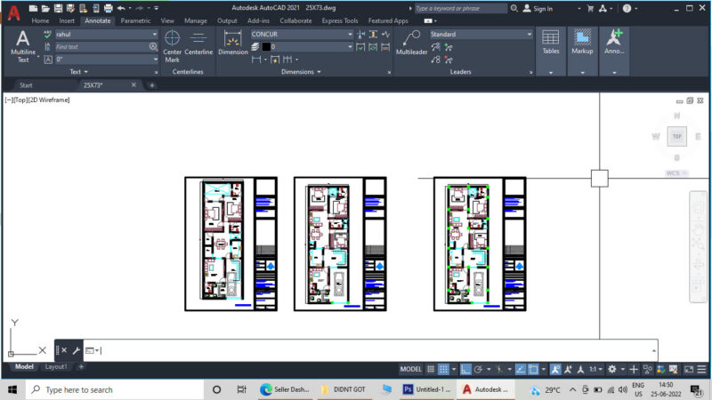
Task: Open the Parametric ribbon tab
Action: coord(135,20)
